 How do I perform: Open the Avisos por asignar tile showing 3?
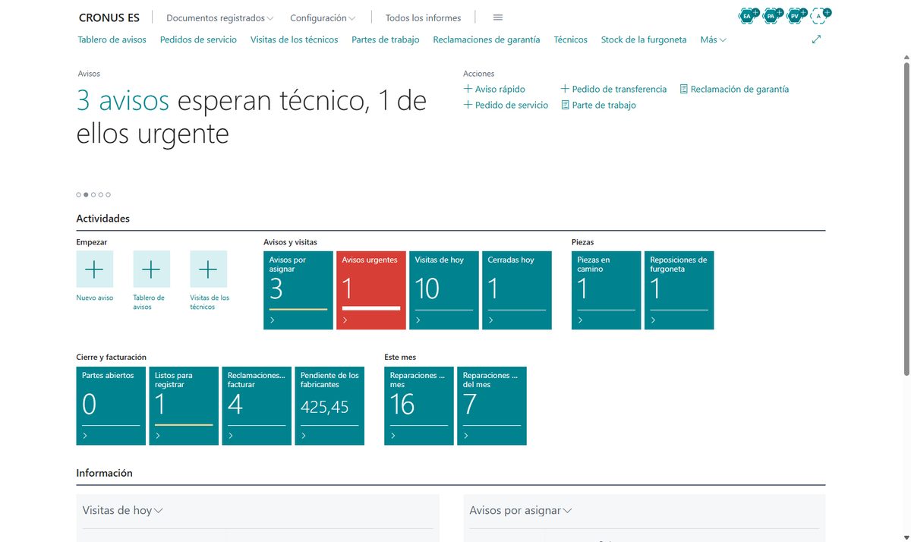(298, 290)
